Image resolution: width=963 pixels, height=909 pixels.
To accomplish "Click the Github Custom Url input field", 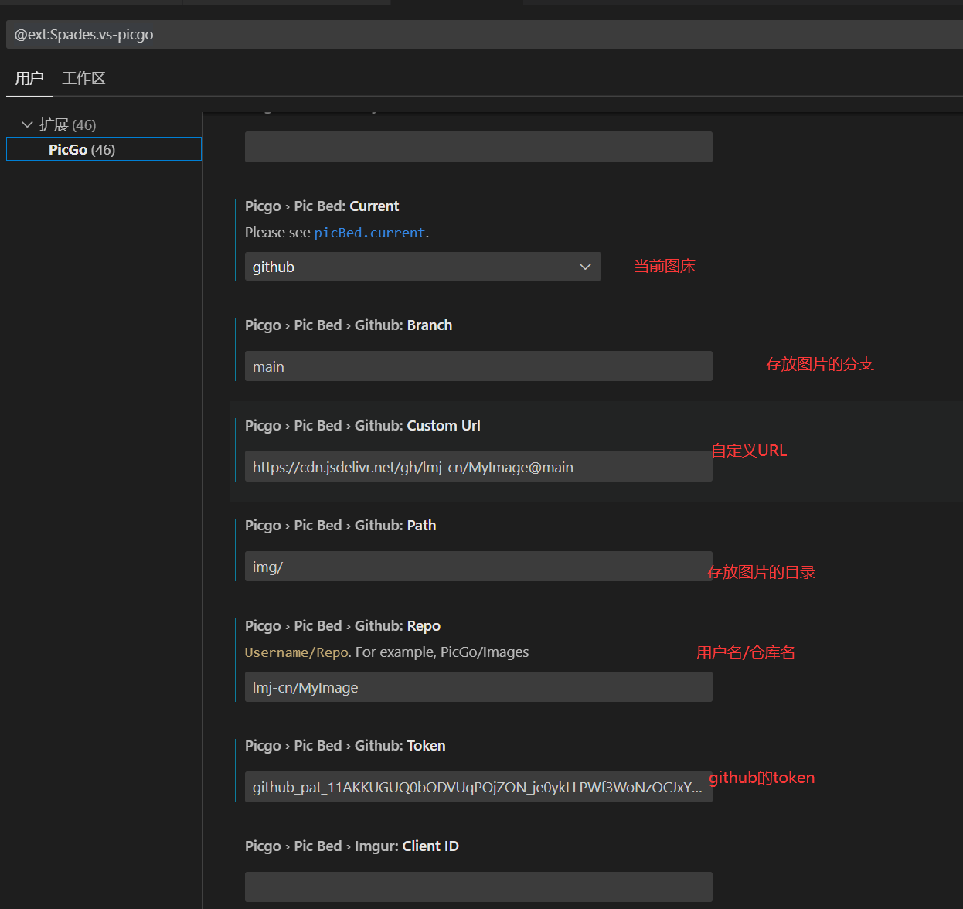I will click(x=478, y=467).
